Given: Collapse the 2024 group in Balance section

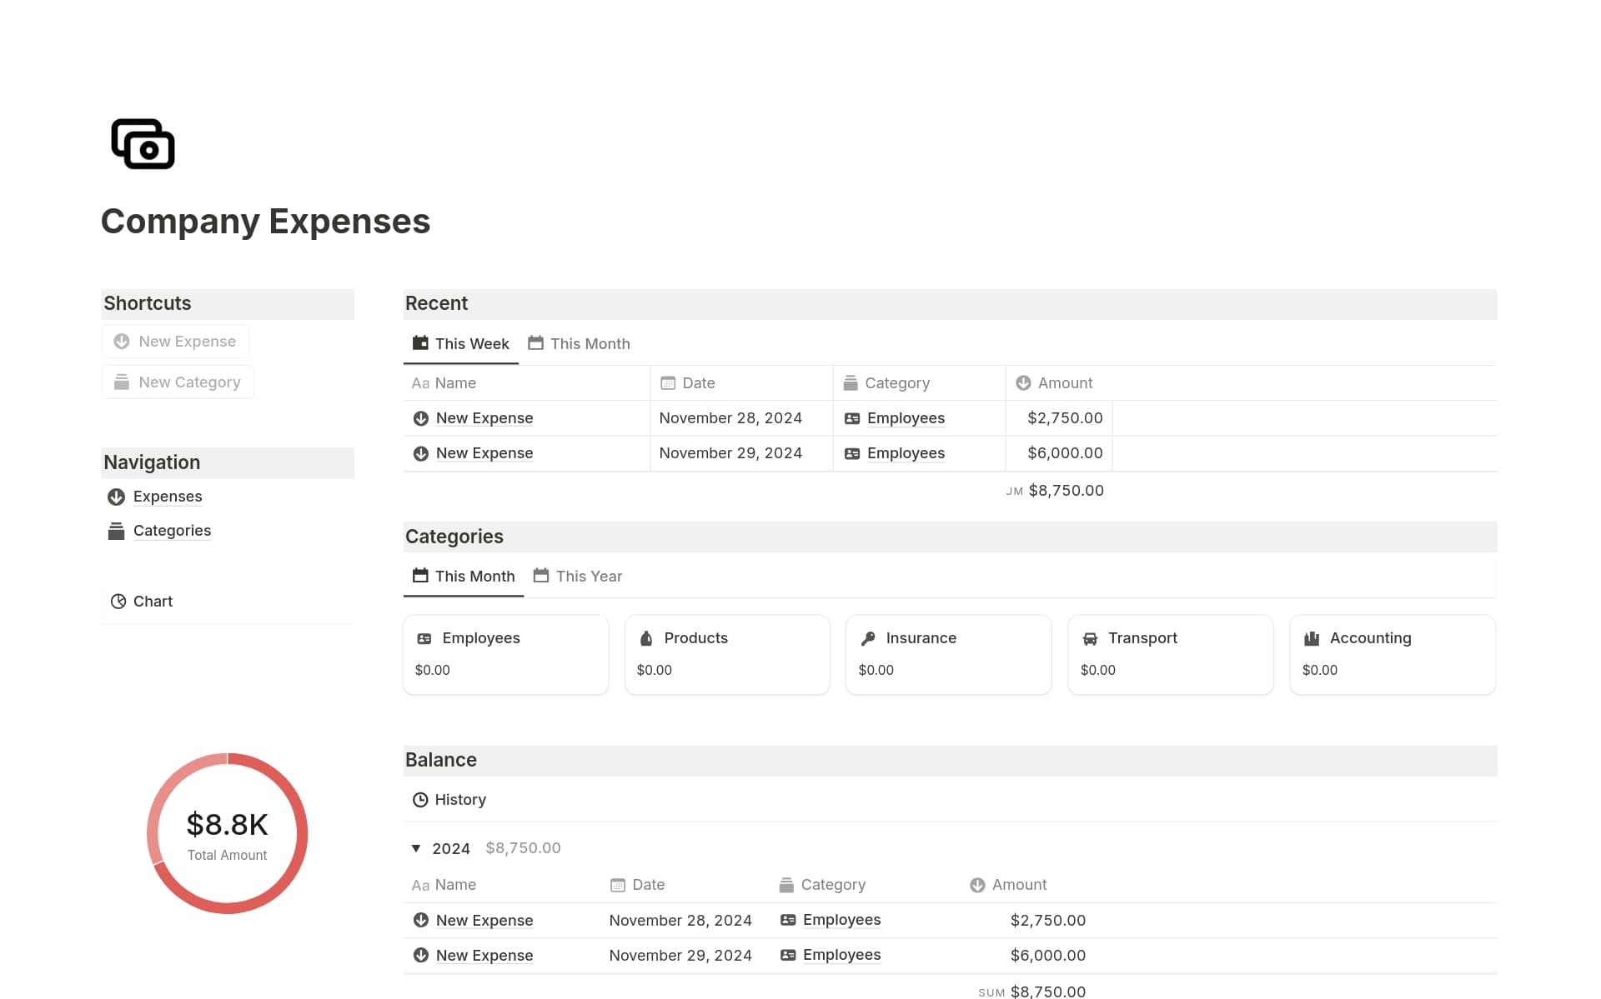Looking at the screenshot, I should point(416,847).
